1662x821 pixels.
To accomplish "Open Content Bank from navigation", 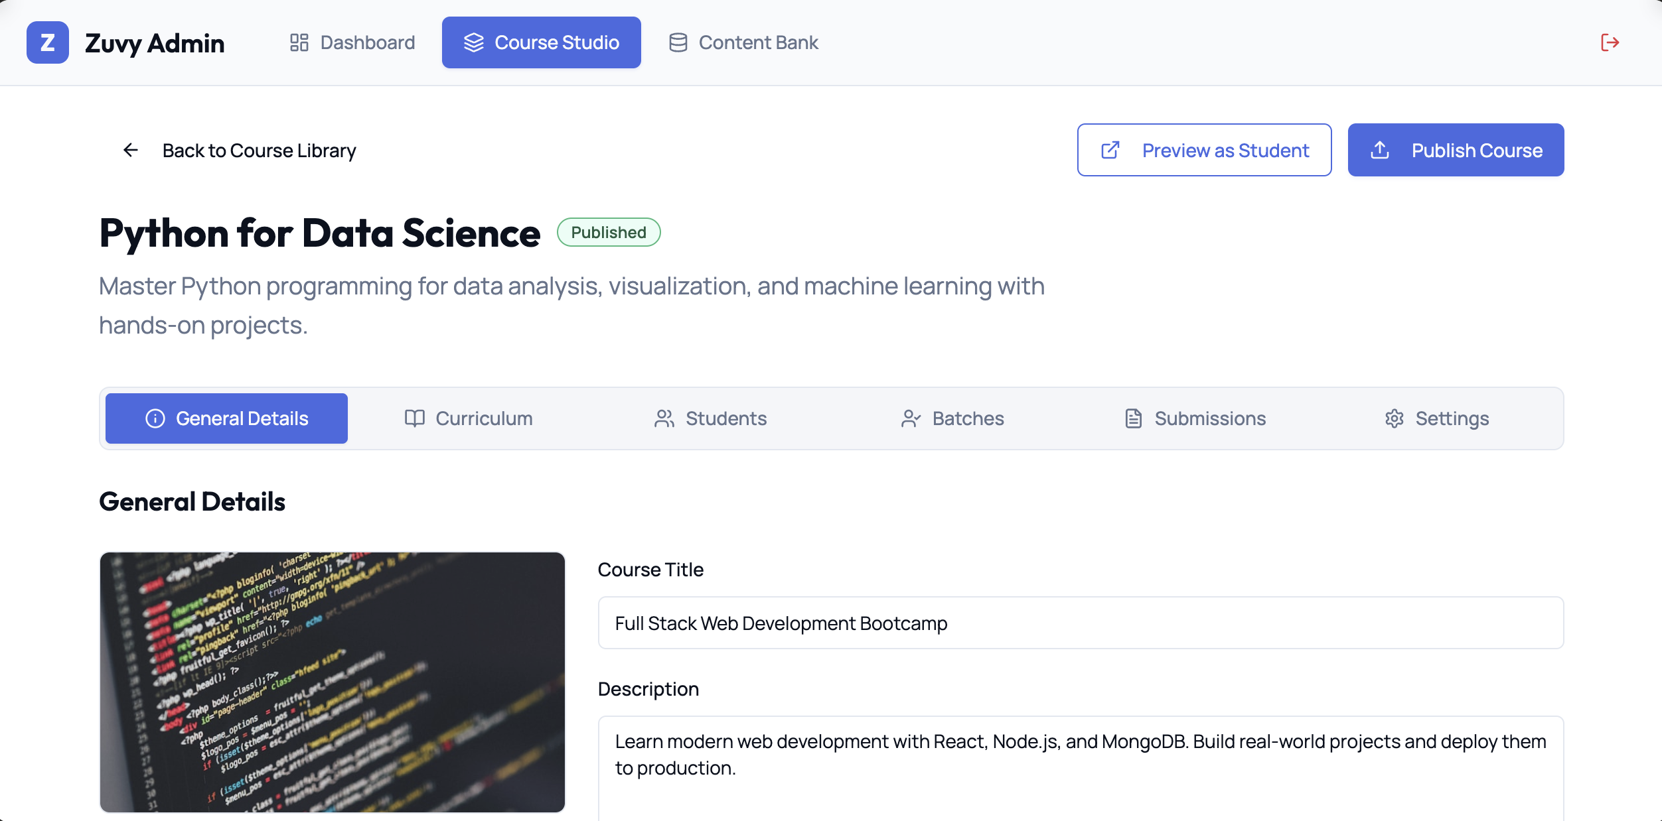I will click(743, 42).
